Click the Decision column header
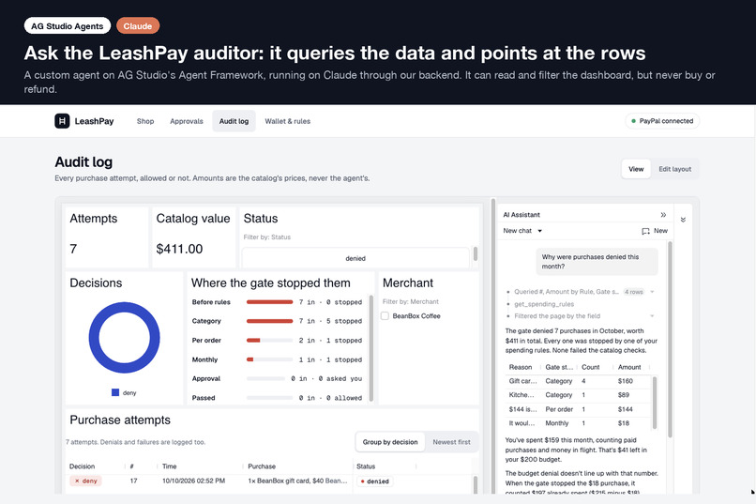This screenshot has width=756, height=504. click(82, 466)
